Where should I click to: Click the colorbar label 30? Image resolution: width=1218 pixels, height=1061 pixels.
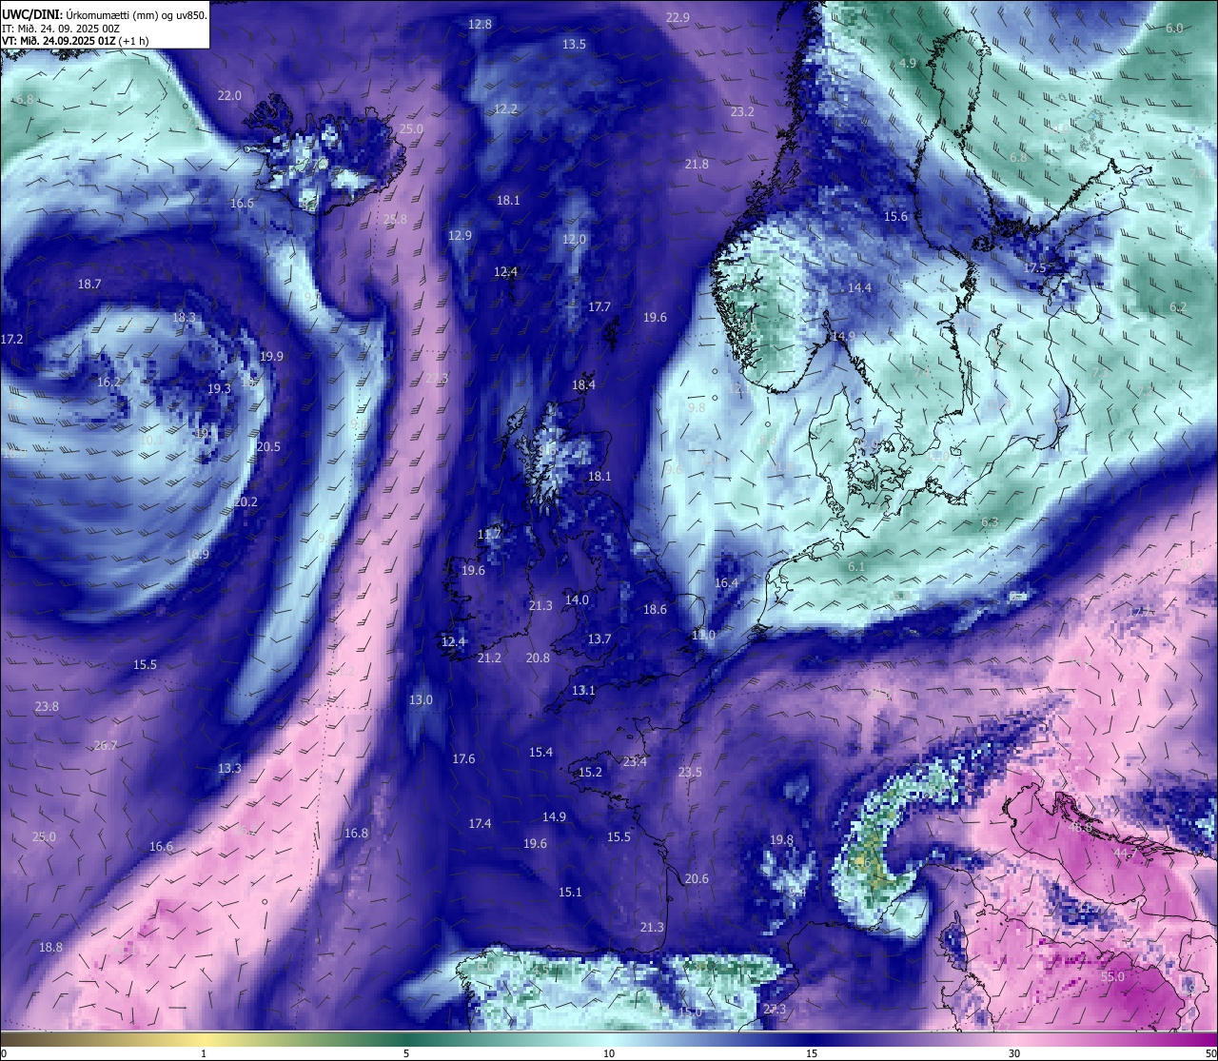pyautogui.click(x=1014, y=1053)
